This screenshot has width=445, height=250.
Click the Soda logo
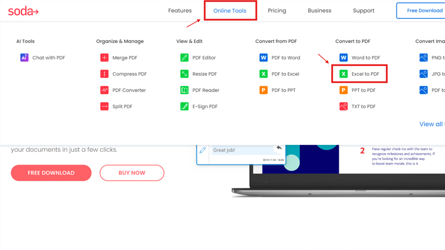click(23, 11)
